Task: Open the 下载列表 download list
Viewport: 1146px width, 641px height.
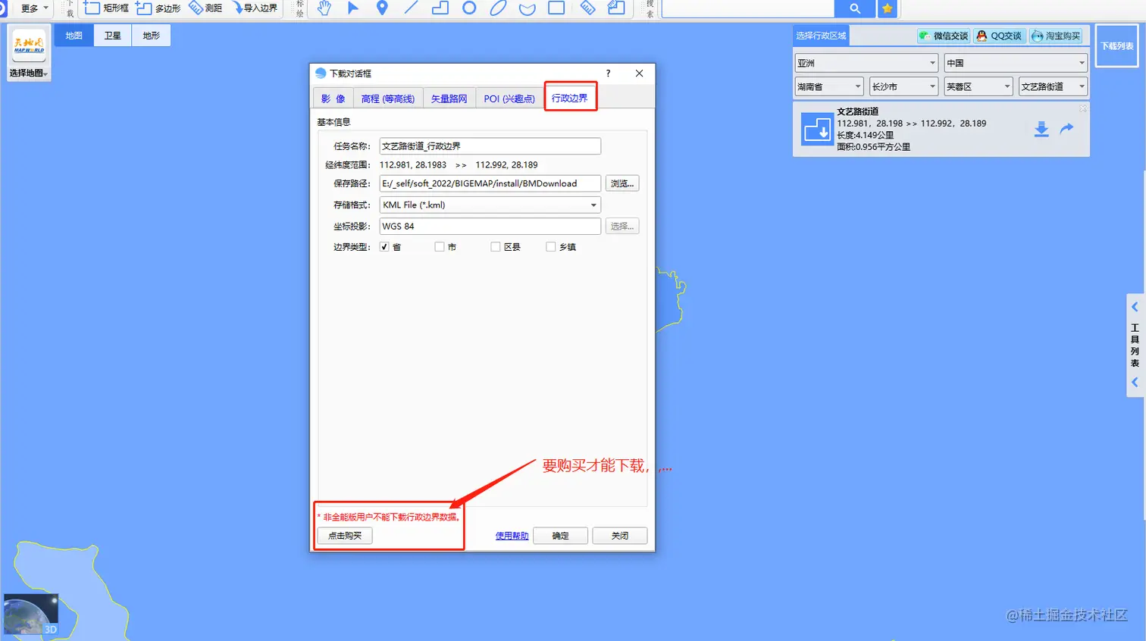Action: coord(1117,46)
